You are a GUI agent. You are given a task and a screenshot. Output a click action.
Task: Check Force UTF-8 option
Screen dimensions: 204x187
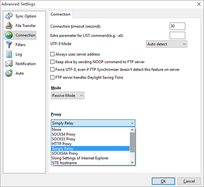click(x=52, y=70)
